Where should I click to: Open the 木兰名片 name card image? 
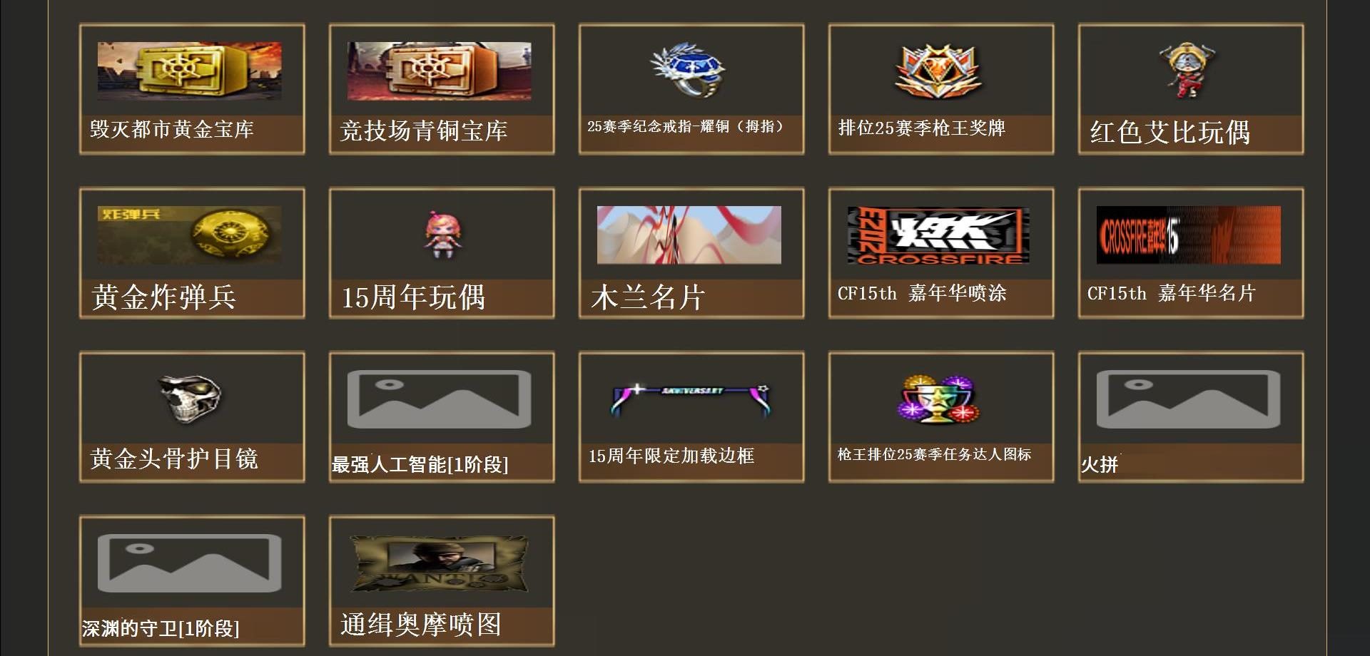689,235
